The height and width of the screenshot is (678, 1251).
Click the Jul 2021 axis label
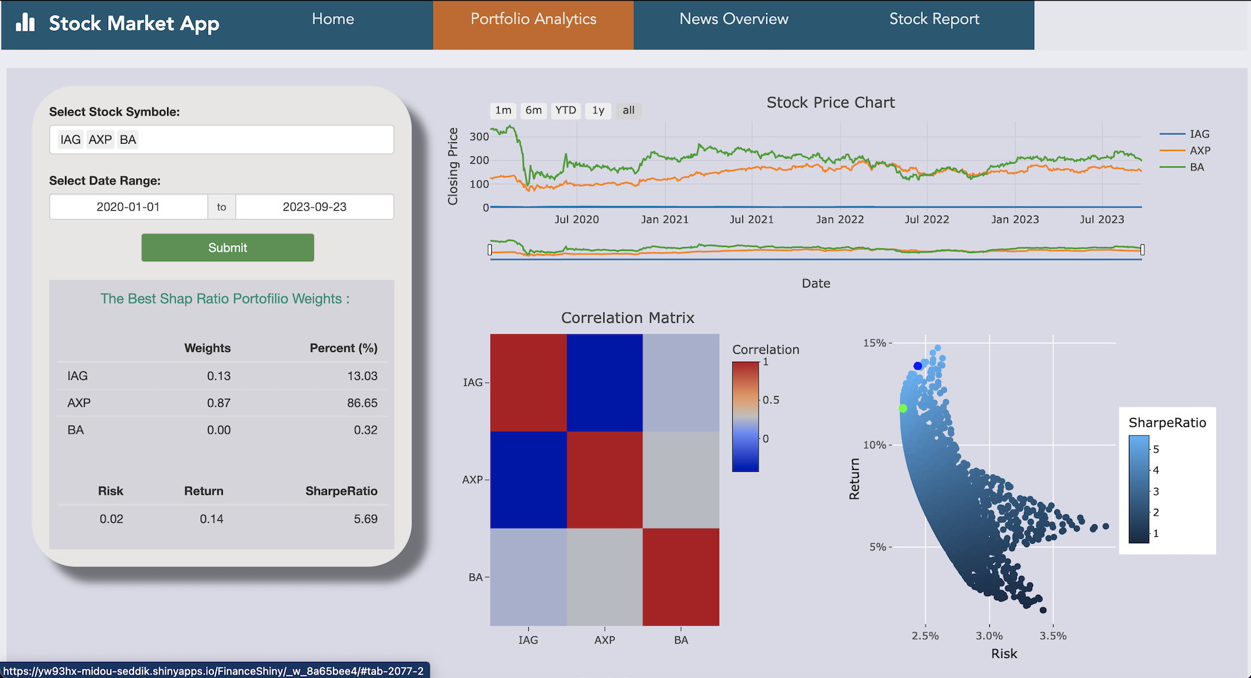point(752,220)
